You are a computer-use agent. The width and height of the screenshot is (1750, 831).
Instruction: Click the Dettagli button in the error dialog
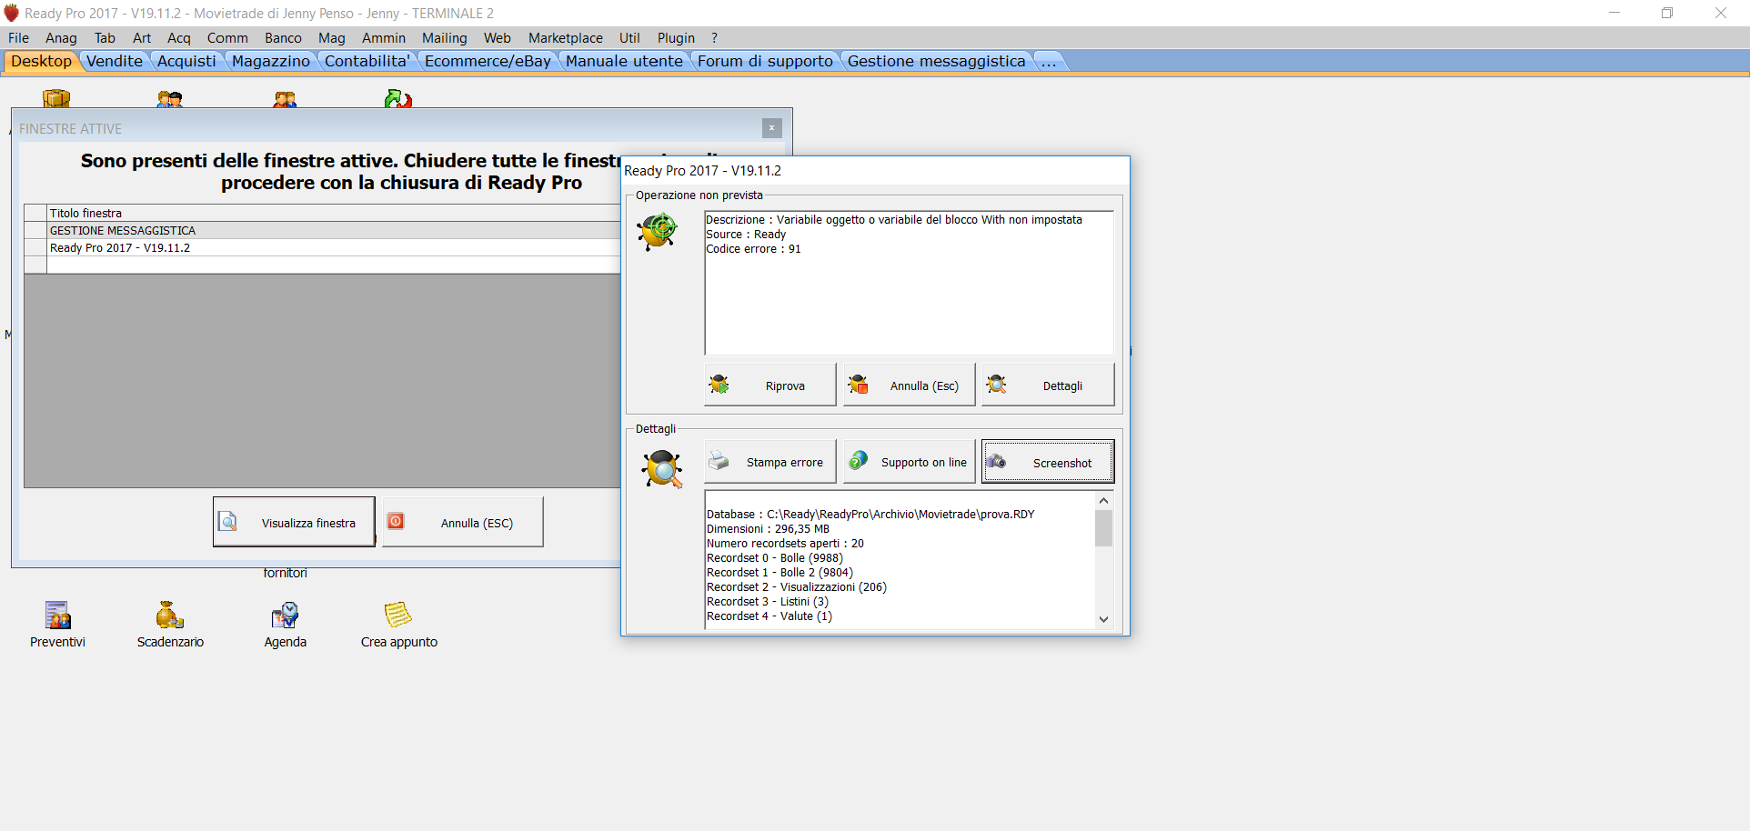(x=1048, y=385)
